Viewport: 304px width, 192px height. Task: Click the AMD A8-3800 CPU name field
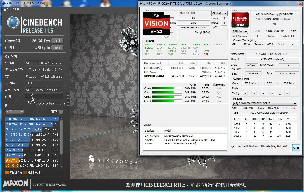pyautogui.click(x=187, y=13)
